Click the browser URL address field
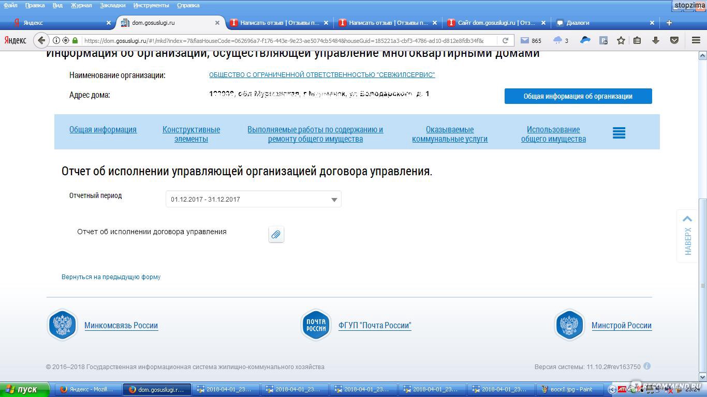707x397 pixels. tap(284, 40)
